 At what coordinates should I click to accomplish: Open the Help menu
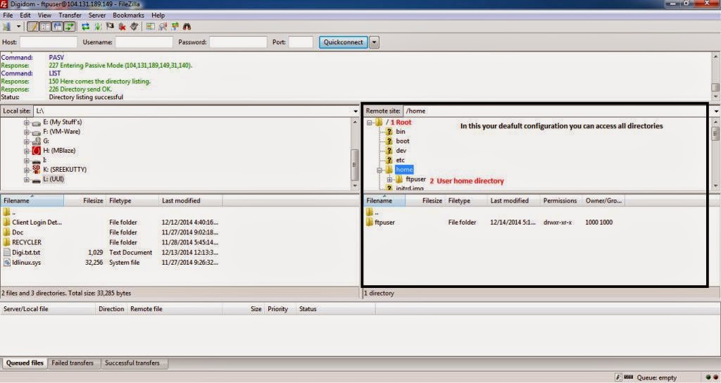[x=158, y=15]
